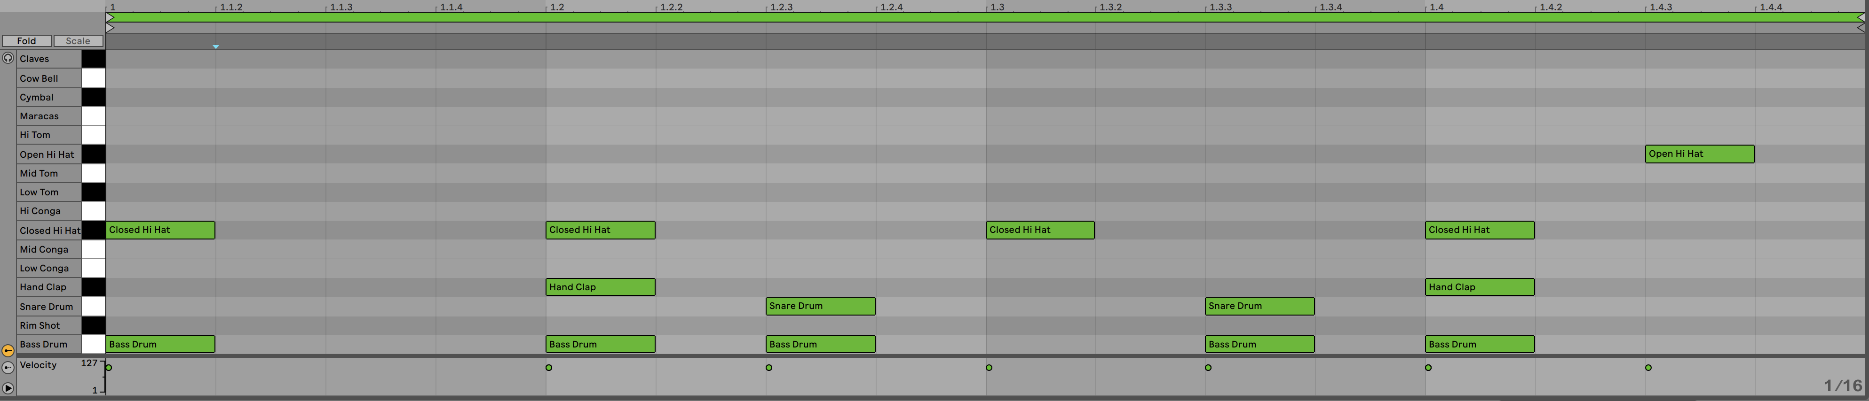Click the 1.2 beat ruler label
The image size is (1869, 401).
click(x=557, y=7)
